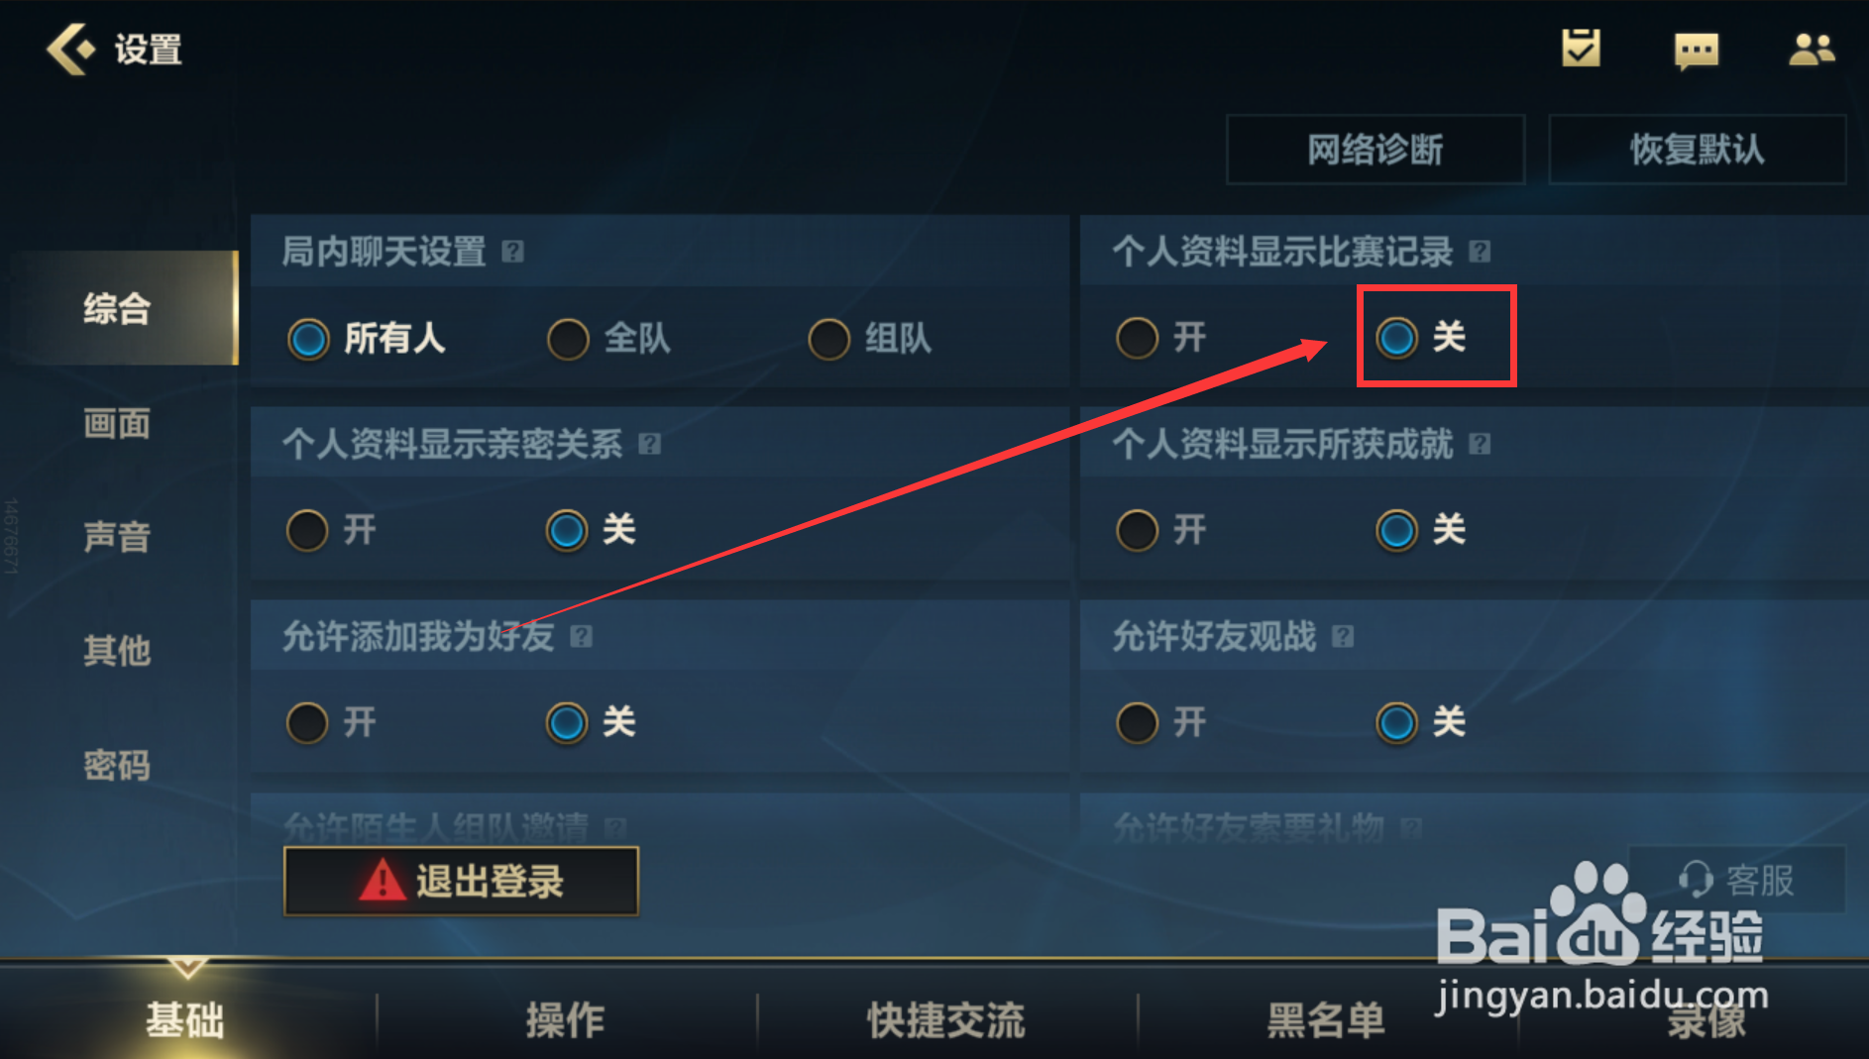Open the 操作 bottom tab

566,1019
